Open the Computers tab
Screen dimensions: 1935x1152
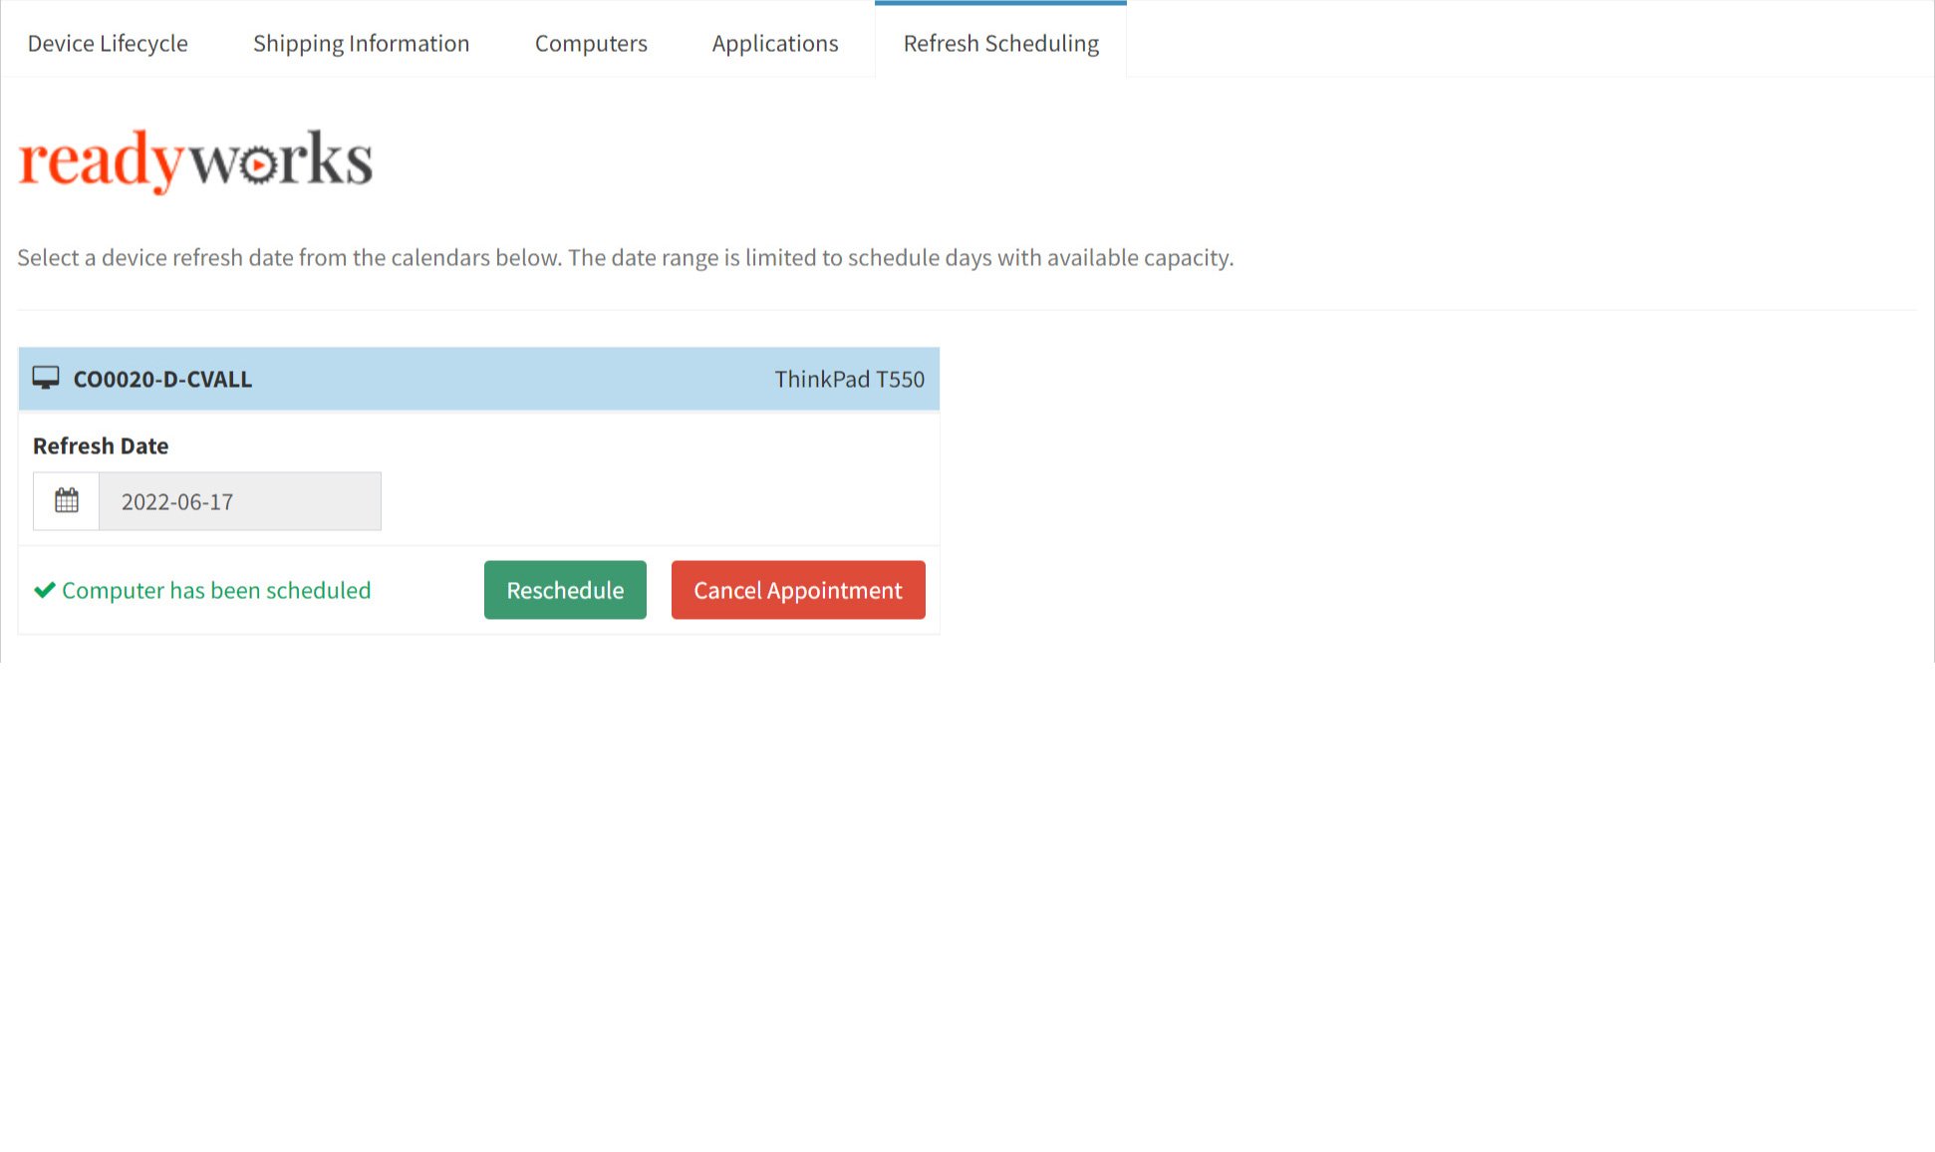point(591,44)
